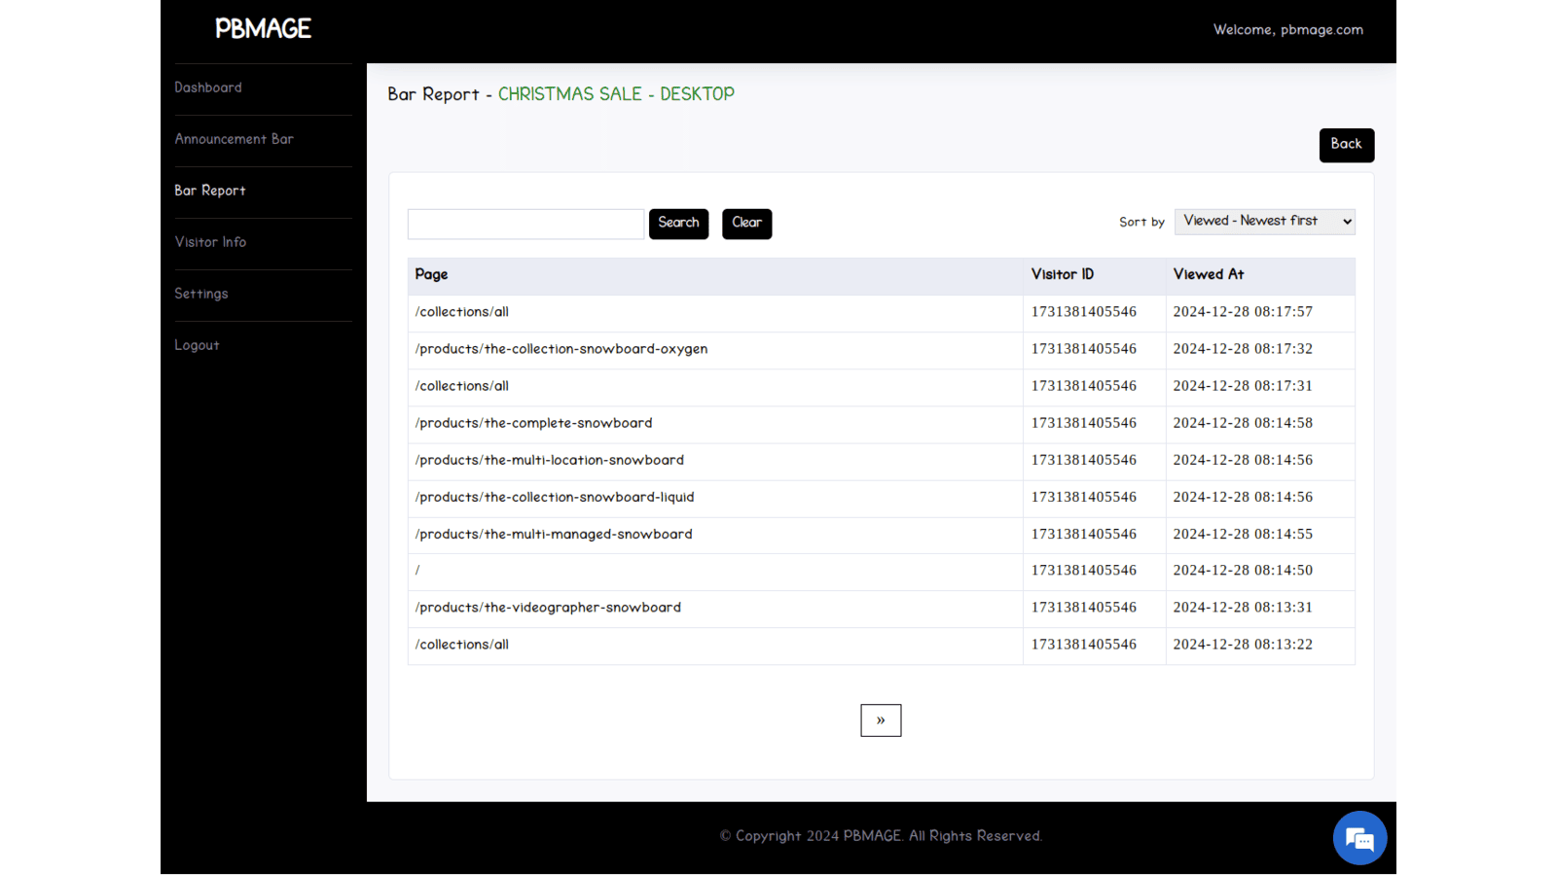
Task: Click the Back button
Action: click(x=1346, y=145)
